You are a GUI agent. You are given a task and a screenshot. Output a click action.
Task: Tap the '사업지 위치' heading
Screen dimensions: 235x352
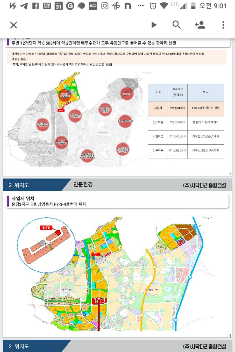23,198
